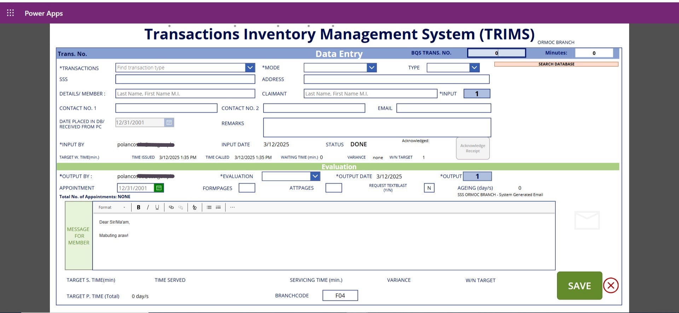Click the Details/Member name field
This screenshot has width=679, height=313.
185,94
